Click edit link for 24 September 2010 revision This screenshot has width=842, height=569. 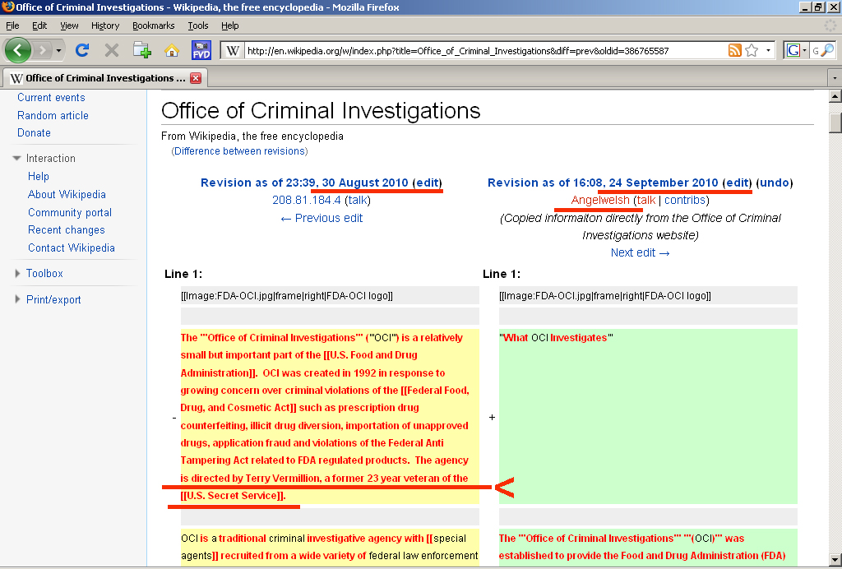738,183
